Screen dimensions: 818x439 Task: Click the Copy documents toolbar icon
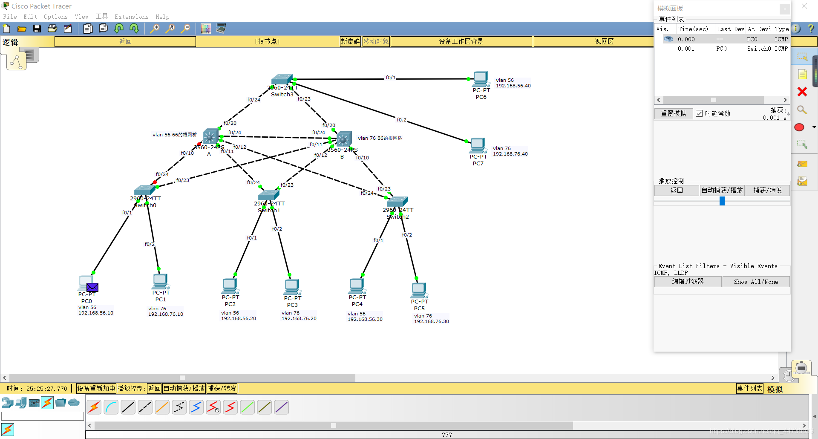(88, 29)
